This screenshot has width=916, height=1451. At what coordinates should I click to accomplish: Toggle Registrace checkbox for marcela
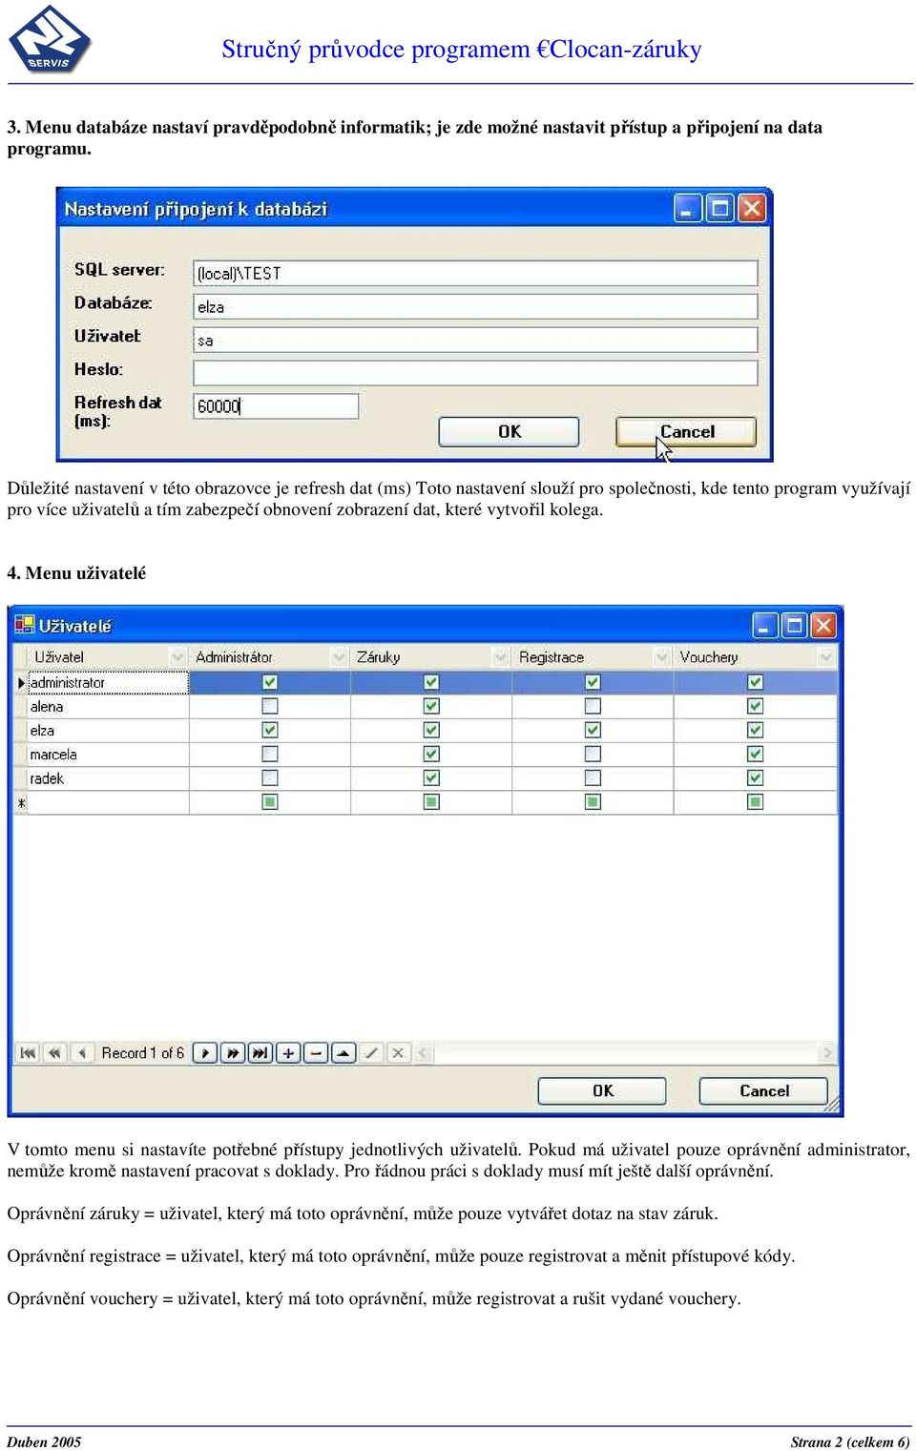pos(593,754)
